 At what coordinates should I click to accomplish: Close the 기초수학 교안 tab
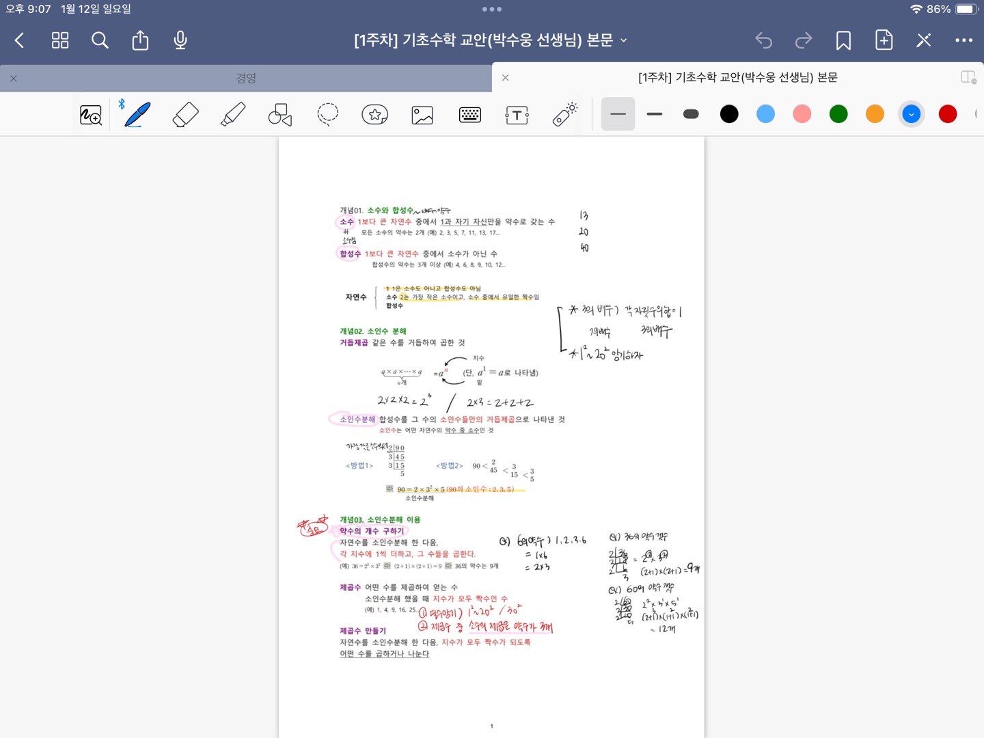click(506, 78)
